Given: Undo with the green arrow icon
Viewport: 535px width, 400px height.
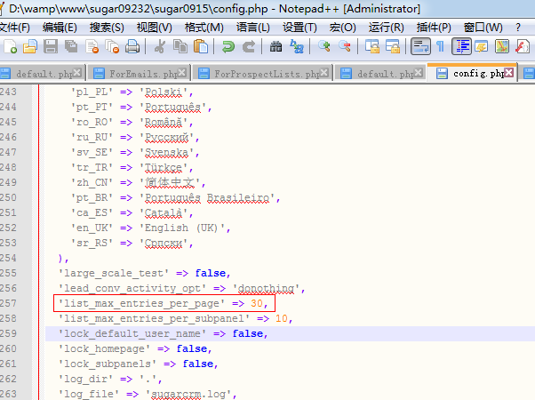Looking at the screenshot, I should (228, 46).
